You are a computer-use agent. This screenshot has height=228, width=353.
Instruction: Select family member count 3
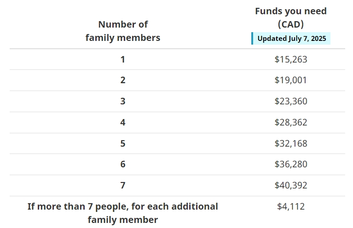pos(123,102)
